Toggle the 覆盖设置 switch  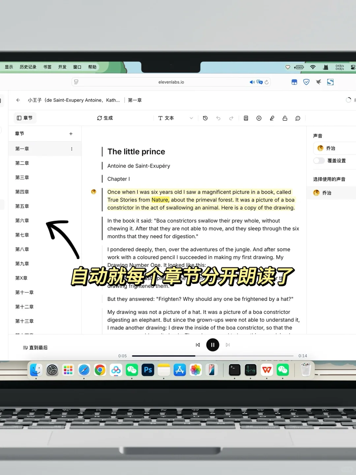point(319,161)
